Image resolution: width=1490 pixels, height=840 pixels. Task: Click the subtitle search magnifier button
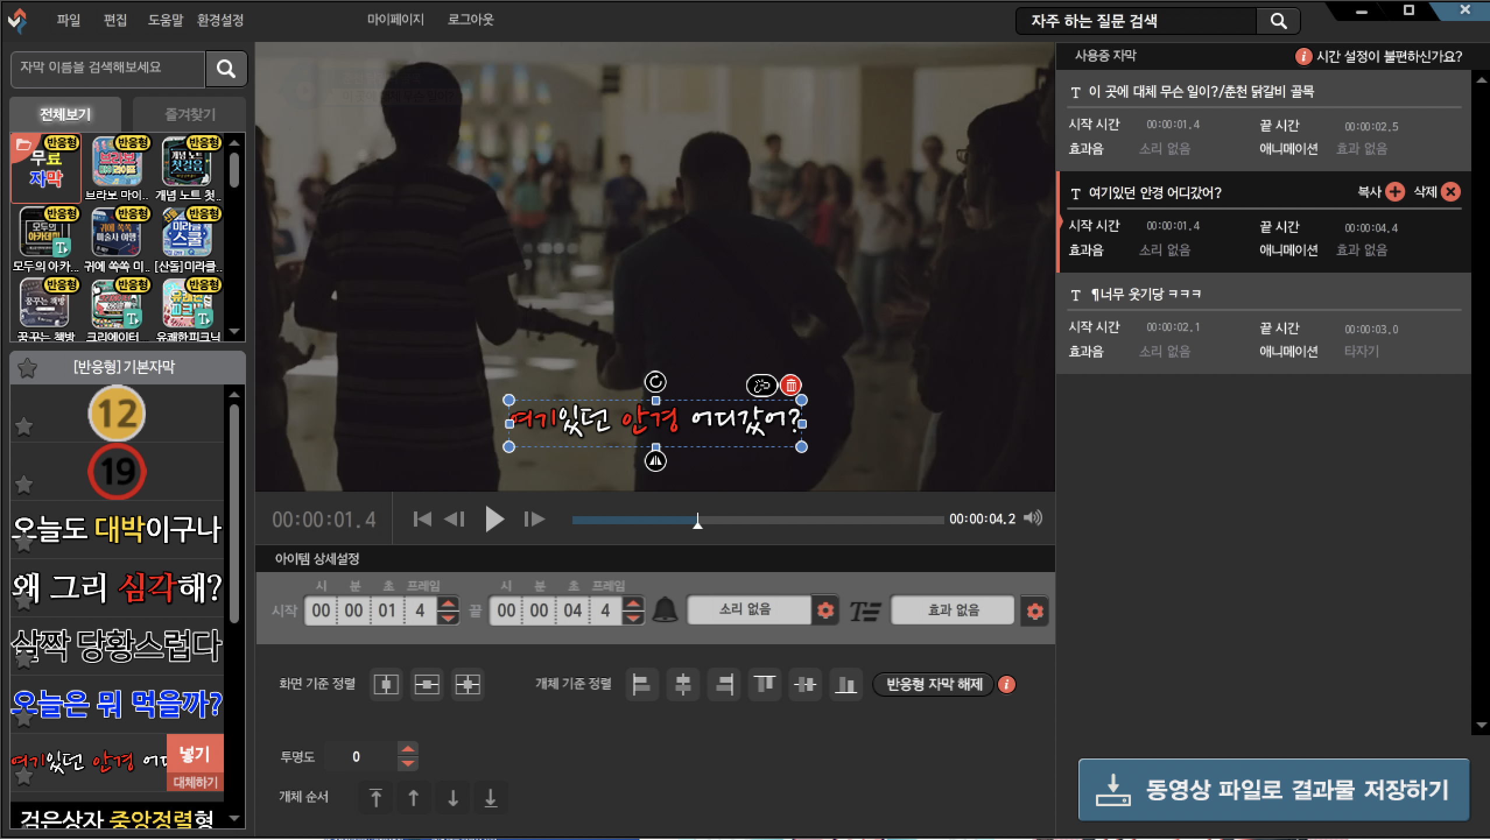(x=226, y=69)
